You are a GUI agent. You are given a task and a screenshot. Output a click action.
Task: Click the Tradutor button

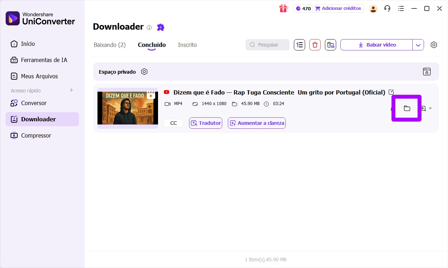(206, 123)
